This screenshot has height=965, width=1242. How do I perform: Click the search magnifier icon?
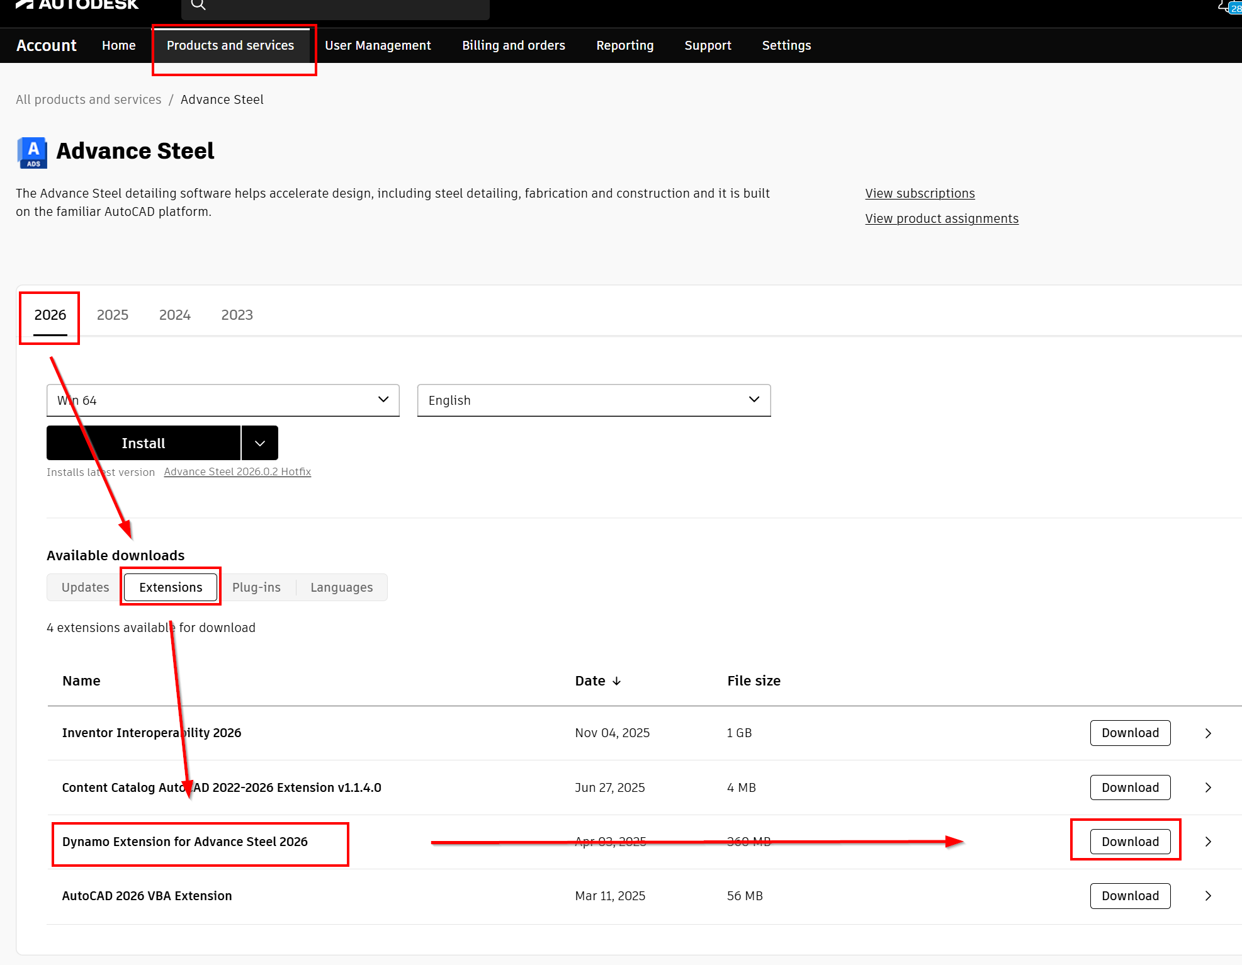coord(198,5)
